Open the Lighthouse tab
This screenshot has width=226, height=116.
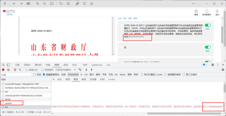tap(97, 65)
